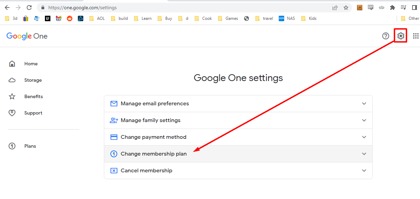Open the Learn bookmarks folder
The width and height of the screenshot is (420, 199).
[142, 18]
